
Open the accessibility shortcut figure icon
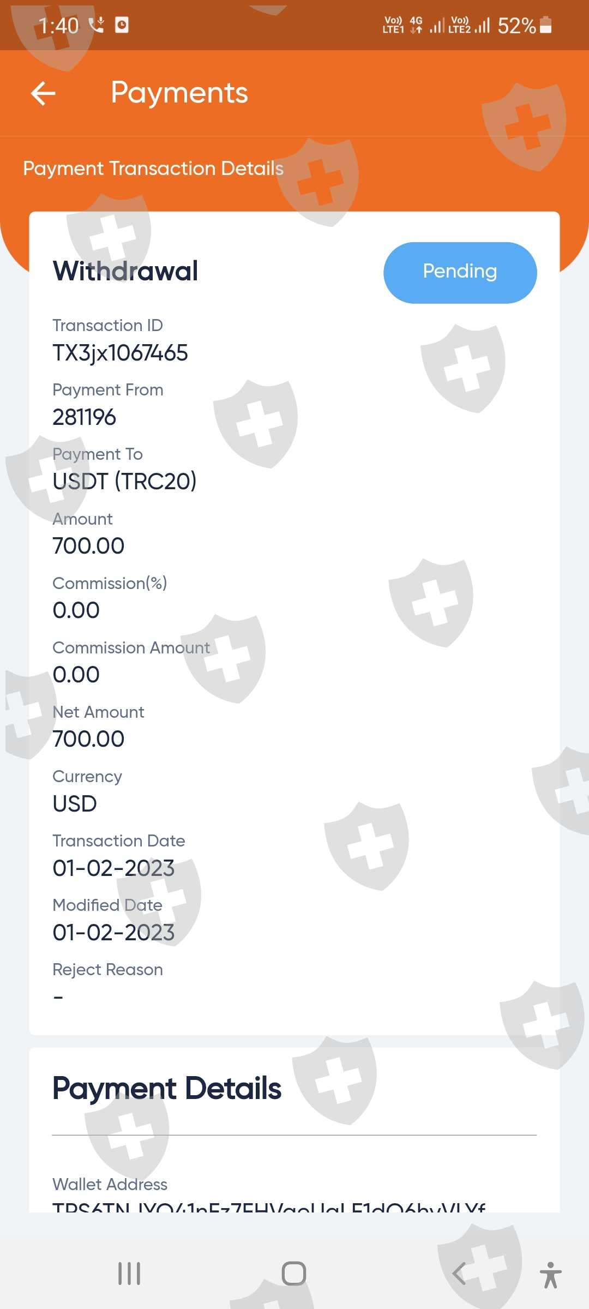click(x=550, y=1275)
